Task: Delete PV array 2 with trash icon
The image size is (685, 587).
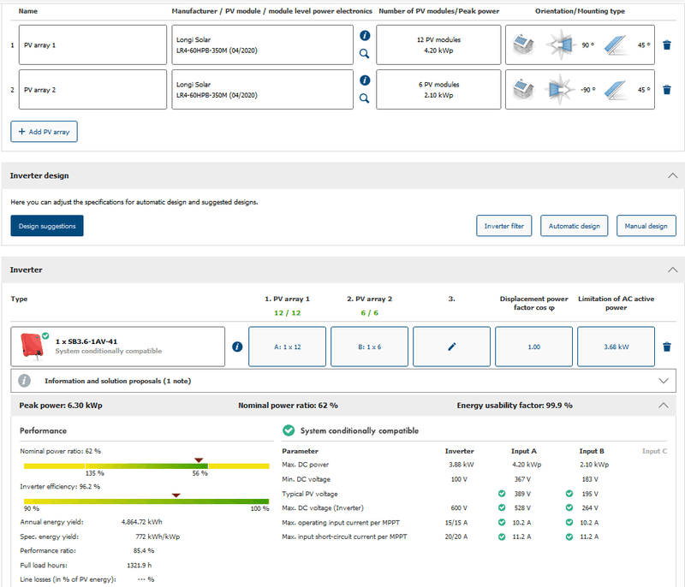Action: point(667,89)
